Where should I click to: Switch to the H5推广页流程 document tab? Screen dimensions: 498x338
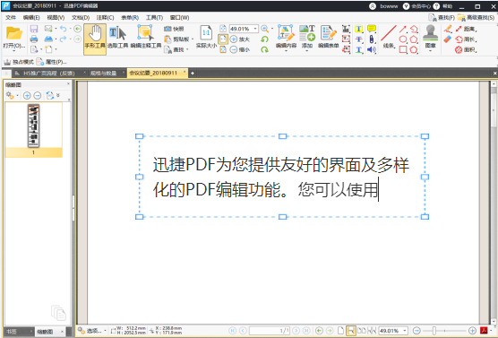click(49, 74)
